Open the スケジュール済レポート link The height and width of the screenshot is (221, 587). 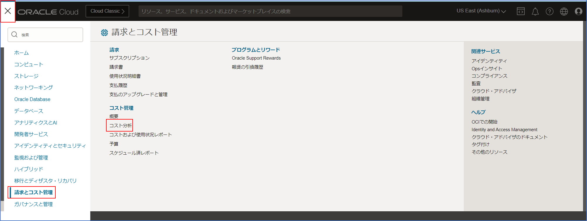tap(134, 153)
